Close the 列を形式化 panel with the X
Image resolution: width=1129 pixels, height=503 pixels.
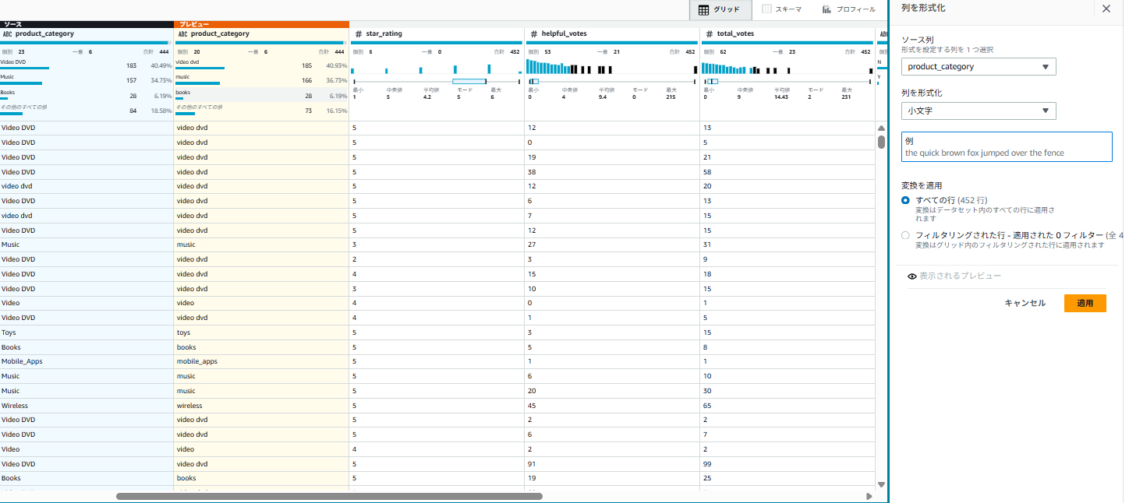click(1106, 9)
